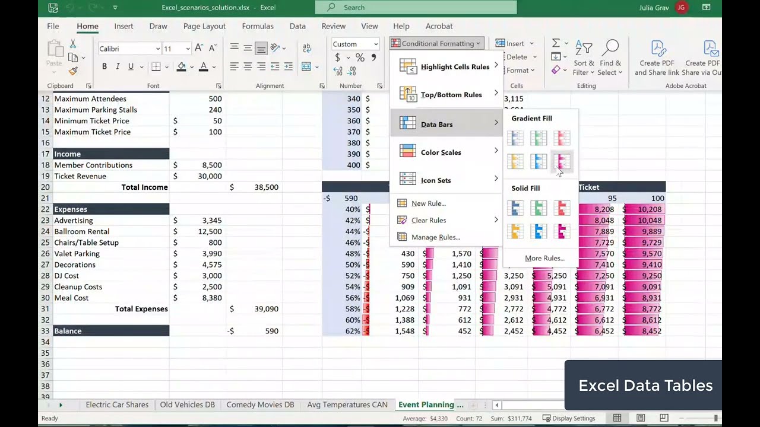Click the Fill Color paint bucket icon
Screen dimensions: 760x427
tap(182, 66)
